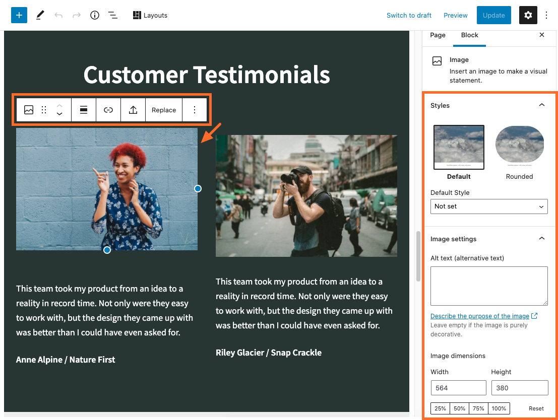Click the Switch to draft link
Image resolution: width=558 pixels, height=420 pixels.
point(409,15)
